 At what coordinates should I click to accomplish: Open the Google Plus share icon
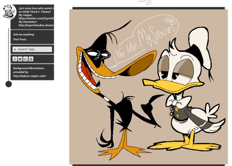pos(26,59)
